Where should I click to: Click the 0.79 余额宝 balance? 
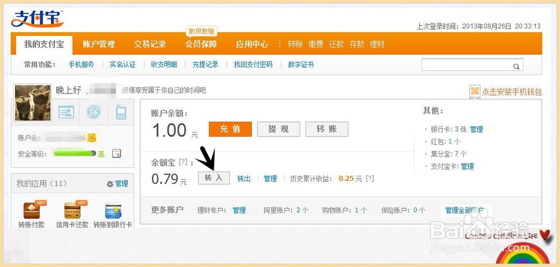point(164,179)
